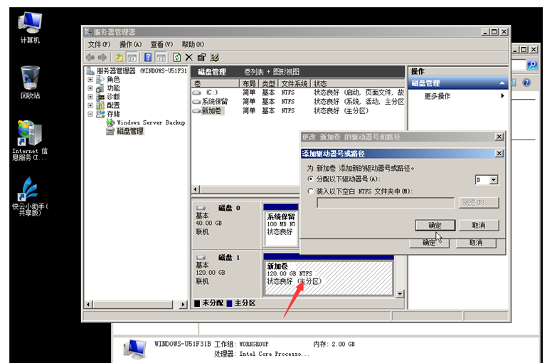Click the Properties toolbar icon

(201, 57)
